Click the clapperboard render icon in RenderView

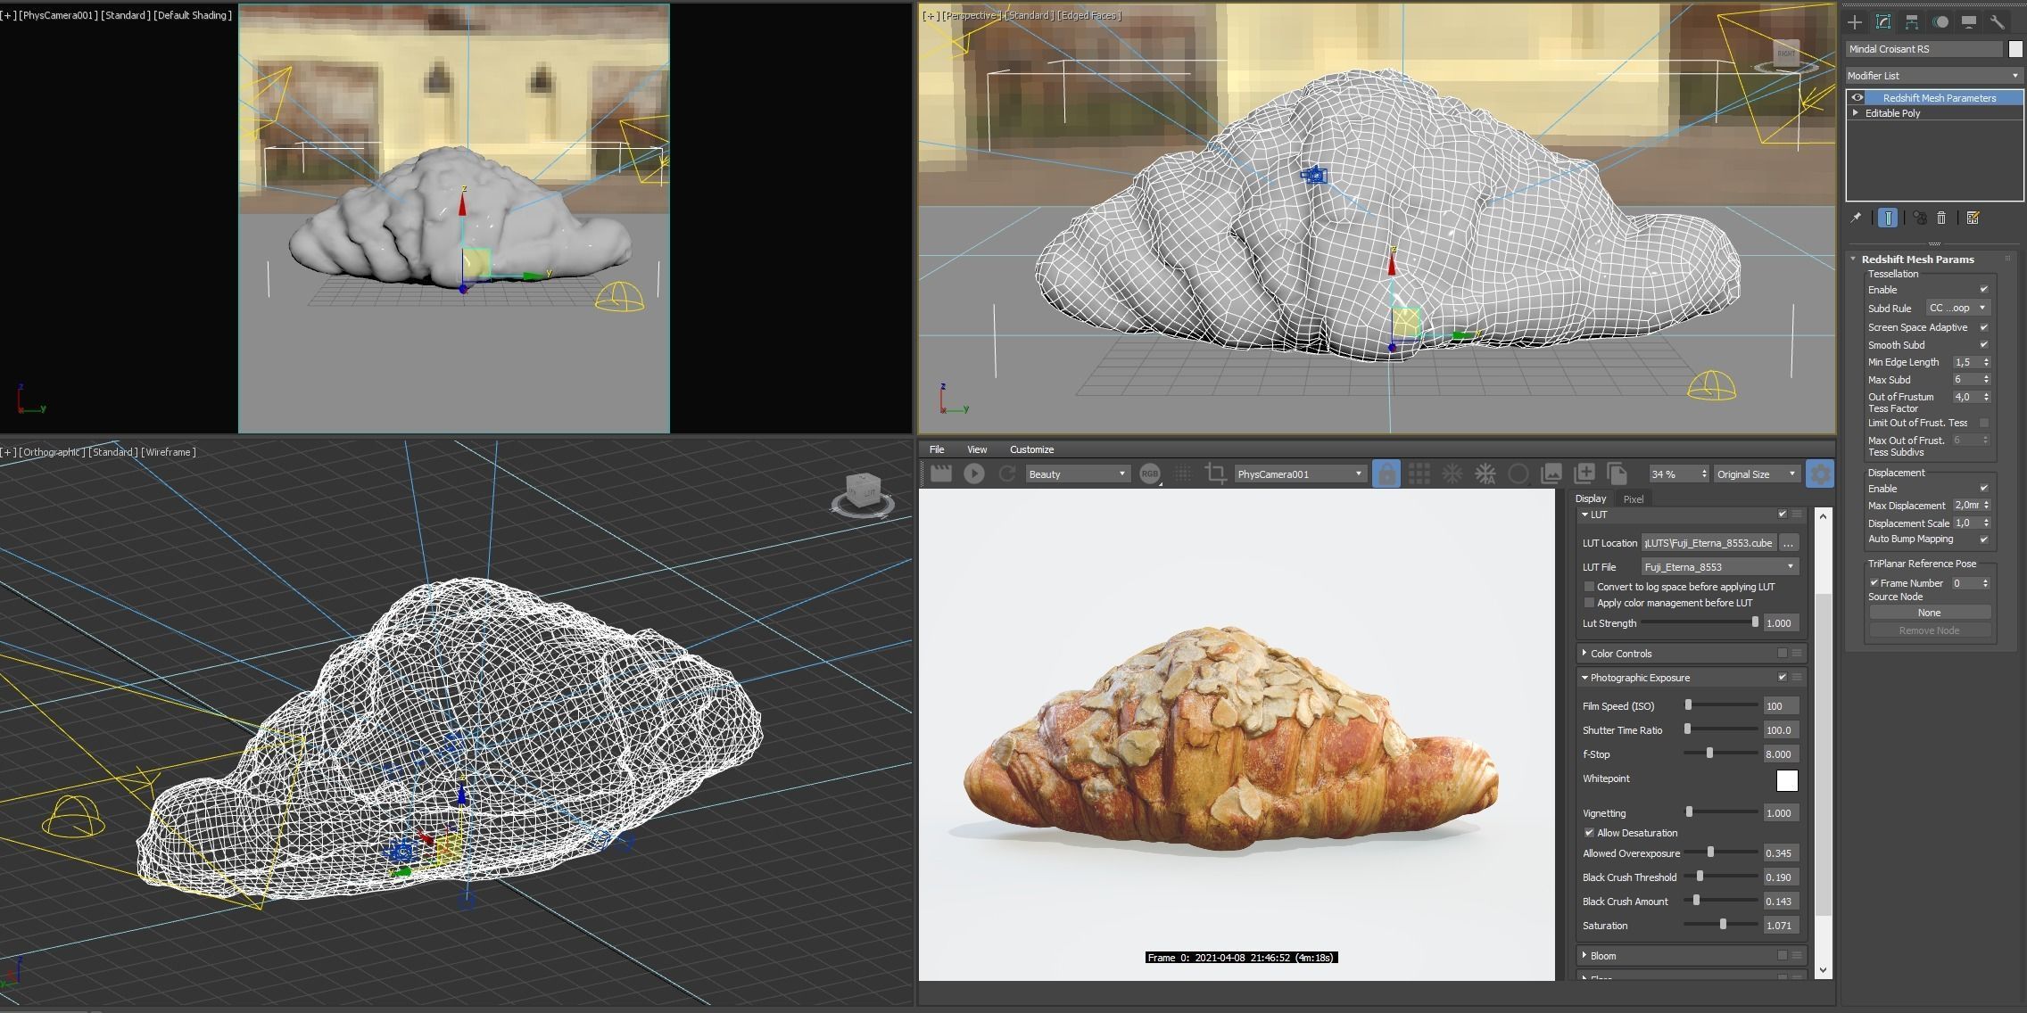[941, 474]
